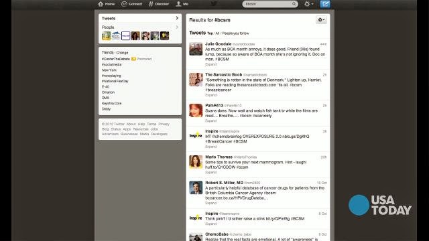The image size is (429, 241).
Task: Open Inspire avatar on Think pink tweet
Action: pyautogui.click(x=196, y=218)
